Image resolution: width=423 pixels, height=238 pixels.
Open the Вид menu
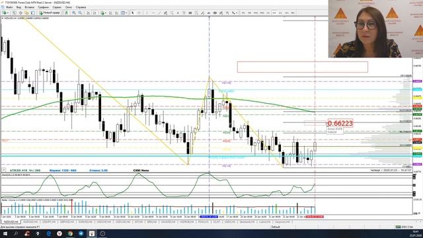coord(19,7)
